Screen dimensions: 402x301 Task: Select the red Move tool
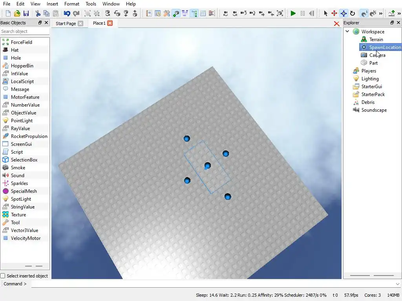pos(334,13)
